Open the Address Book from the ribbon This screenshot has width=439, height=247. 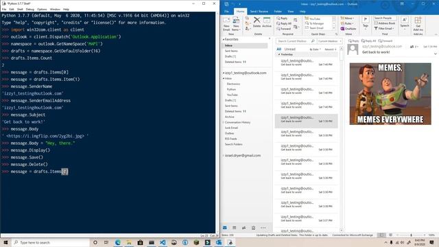tap(385, 23)
